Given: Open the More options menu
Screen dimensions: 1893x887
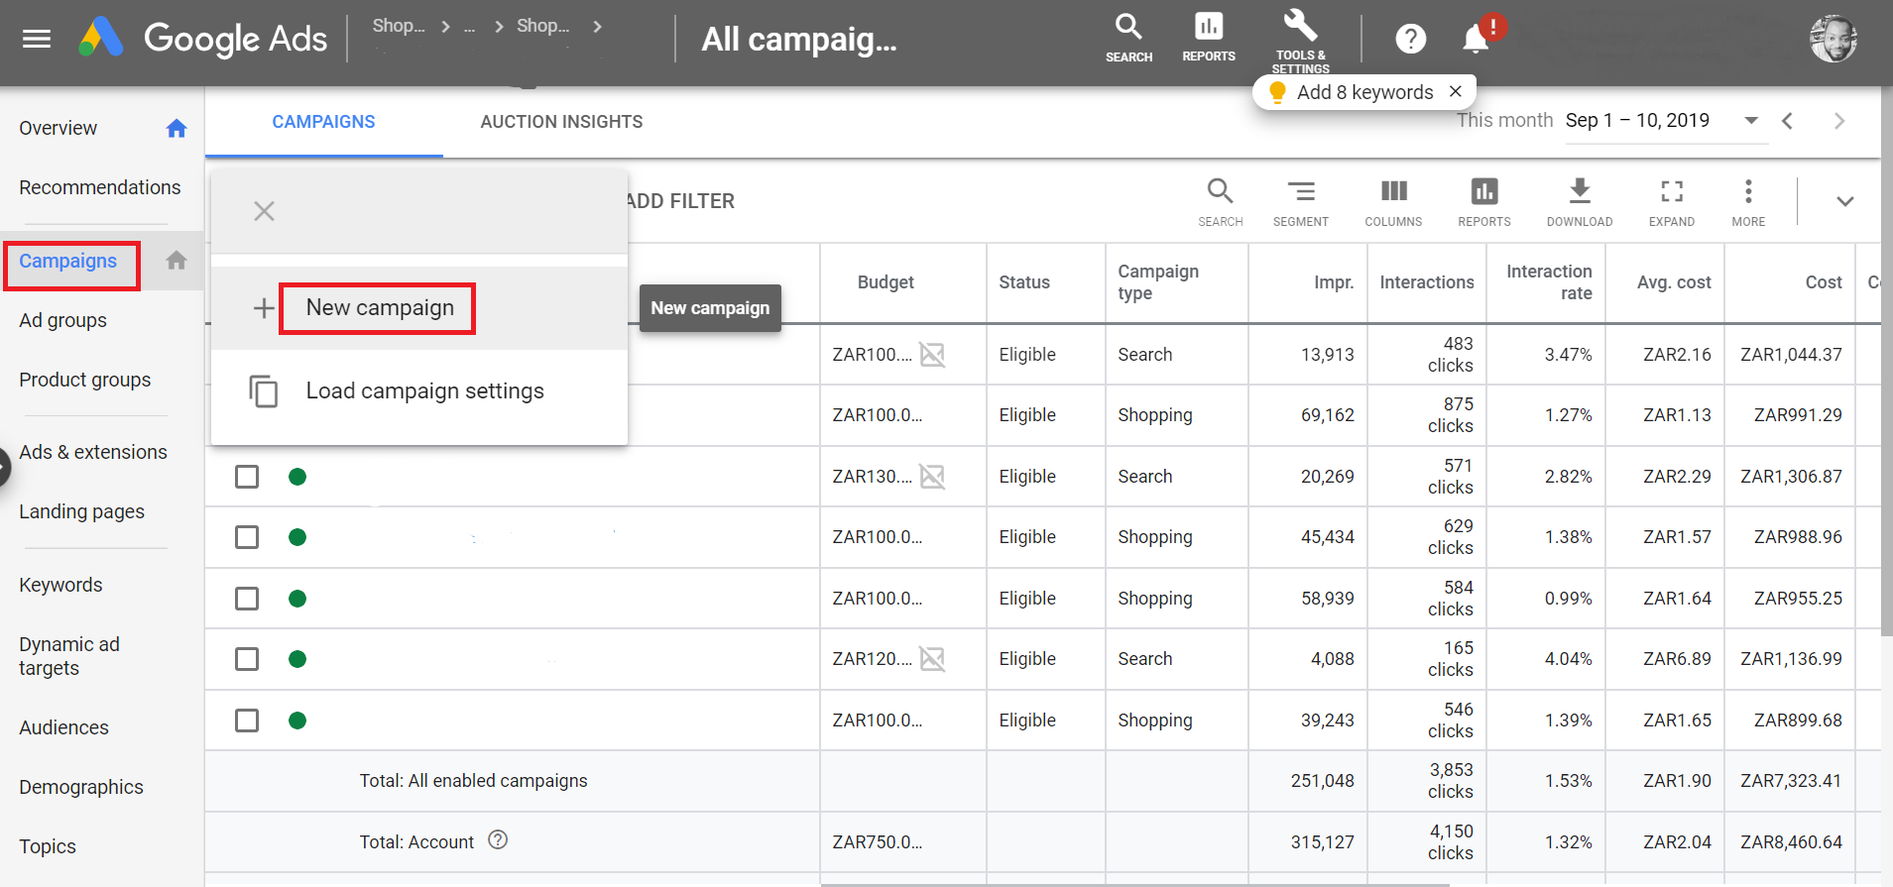Looking at the screenshot, I should (1748, 202).
